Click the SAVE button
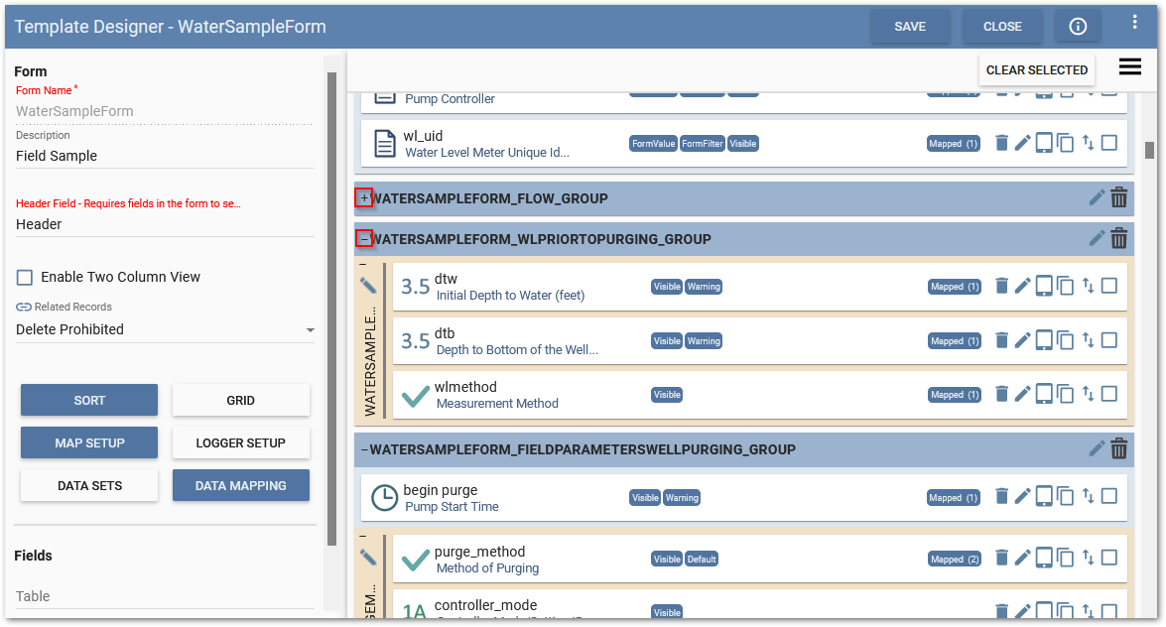The height and width of the screenshot is (627, 1166). click(910, 27)
